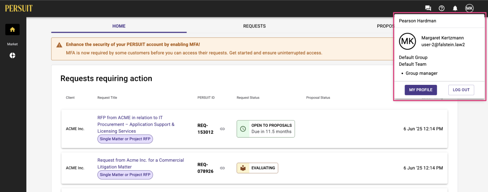This screenshot has height=192, width=488.
Task: Open MY PROFILE page
Action: pyautogui.click(x=421, y=90)
